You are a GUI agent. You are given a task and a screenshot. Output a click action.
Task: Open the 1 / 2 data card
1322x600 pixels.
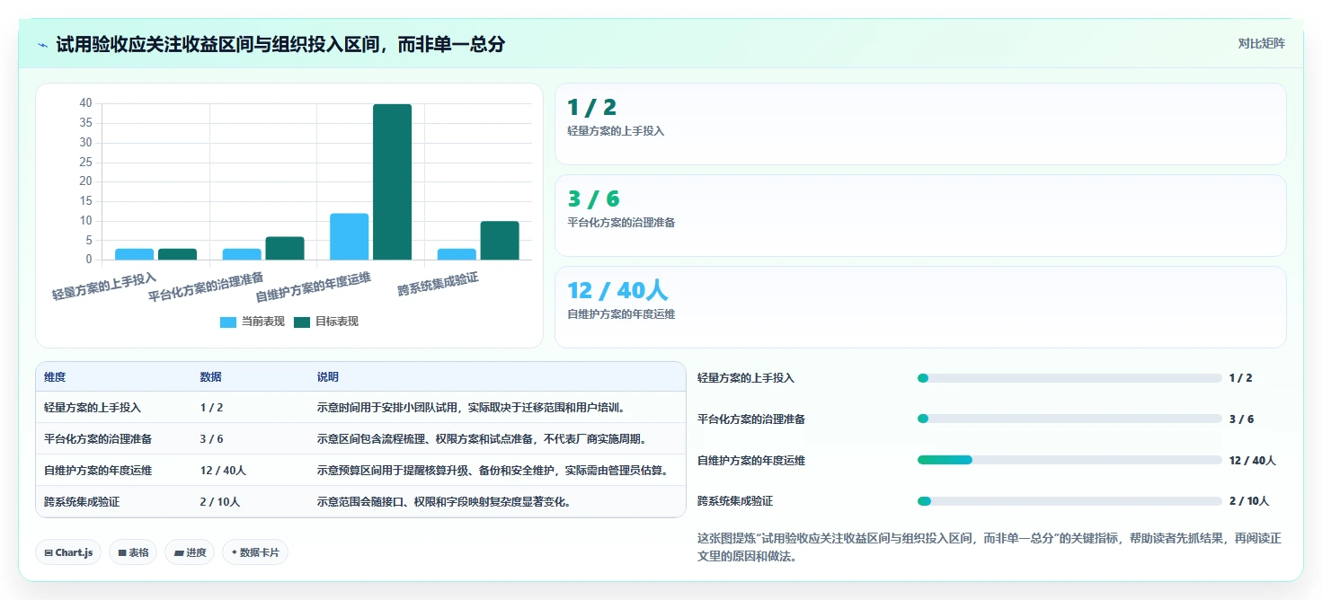point(920,124)
